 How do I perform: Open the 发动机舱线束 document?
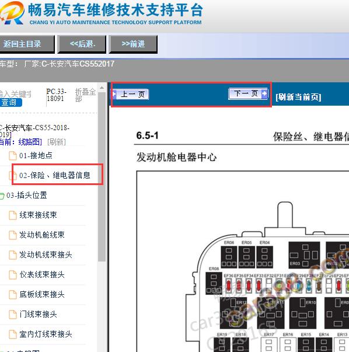click(x=42, y=235)
